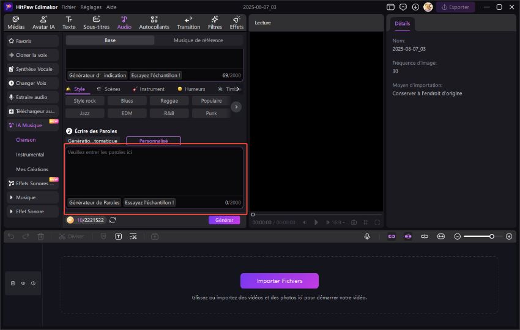The width and height of the screenshot is (520, 330).
Task: Click the Générer button
Action: (224, 220)
